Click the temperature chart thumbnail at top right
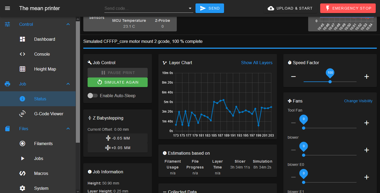The width and height of the screenshot is (380, 193). coord(342,24)
